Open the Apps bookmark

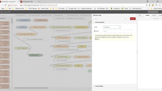3,8
